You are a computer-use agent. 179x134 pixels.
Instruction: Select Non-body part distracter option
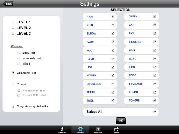19,58
